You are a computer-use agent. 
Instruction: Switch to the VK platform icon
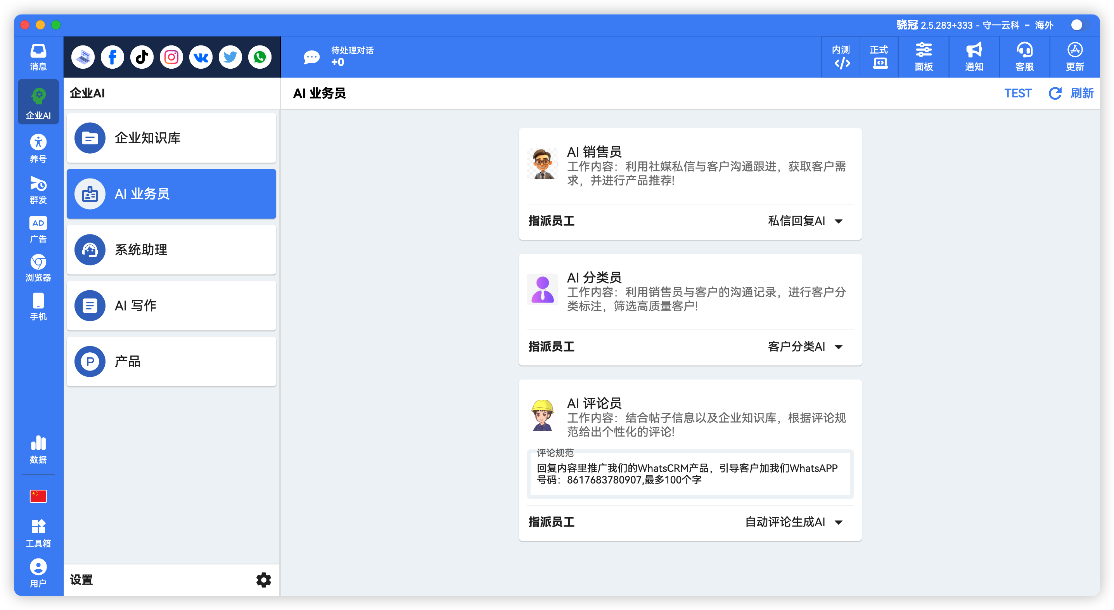(x=201, y=57)
